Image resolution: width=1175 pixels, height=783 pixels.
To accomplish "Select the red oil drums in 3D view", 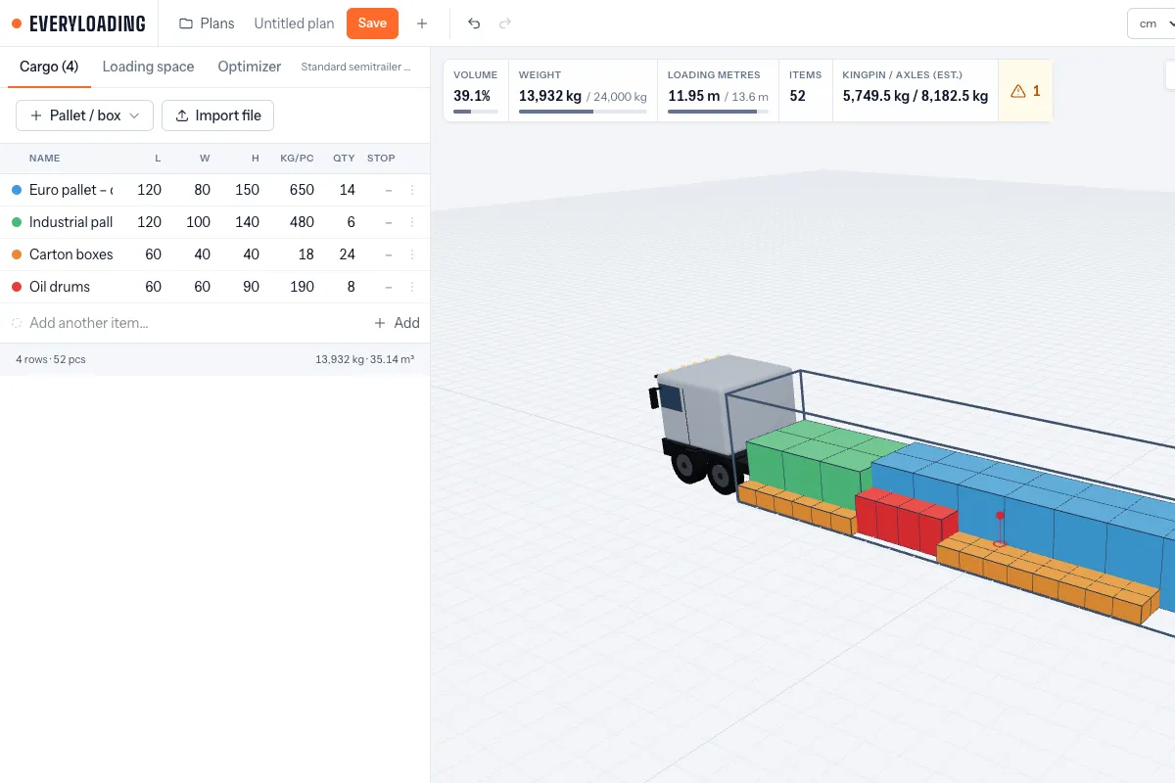I will tap(906, 522).
